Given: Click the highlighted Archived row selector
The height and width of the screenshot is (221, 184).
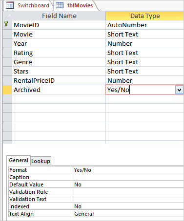Looking at the screenshot, I should (7, 90).
